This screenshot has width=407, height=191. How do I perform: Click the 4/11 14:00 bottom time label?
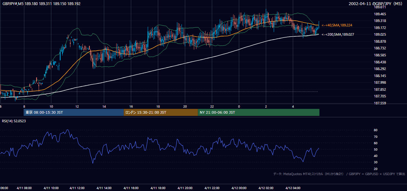pyautogui.click(x=104, y=188)
